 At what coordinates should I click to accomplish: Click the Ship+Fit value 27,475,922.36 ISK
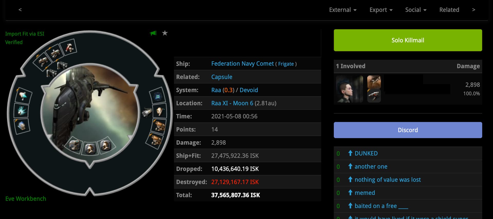point(235,156)
